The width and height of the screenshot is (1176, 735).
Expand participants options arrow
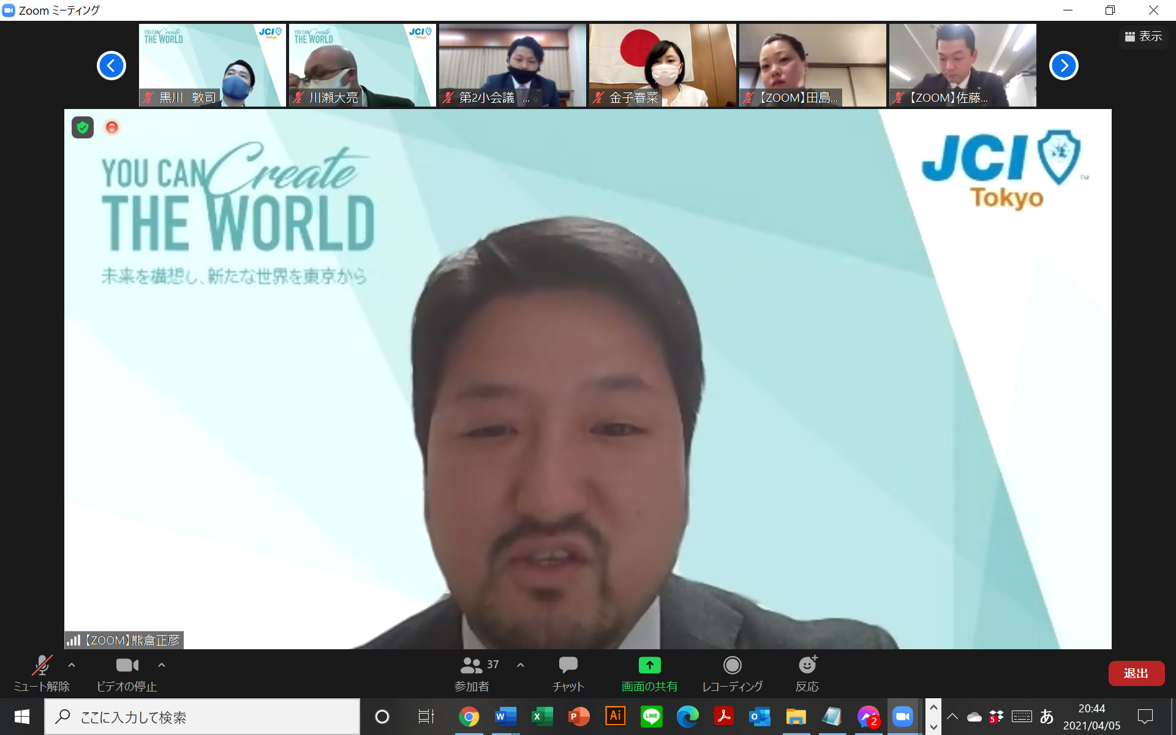pos(521,665)
